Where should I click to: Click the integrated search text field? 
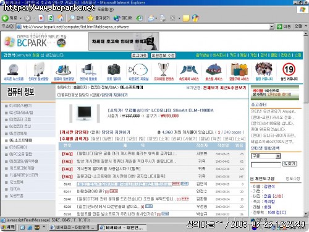click(266, 165)
